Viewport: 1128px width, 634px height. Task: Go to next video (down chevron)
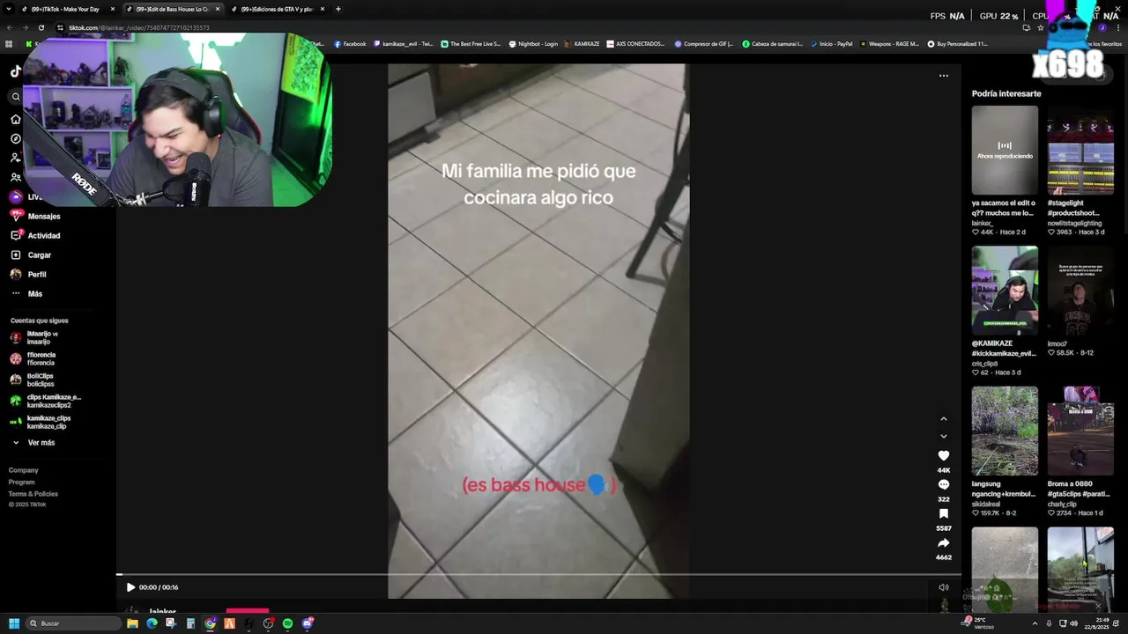[x=944, y=436]
